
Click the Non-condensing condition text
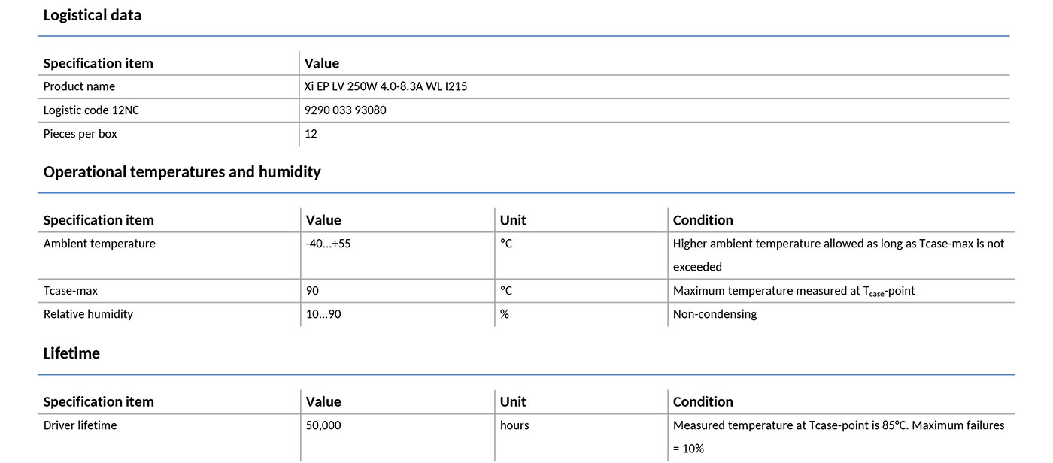point(715,314)
